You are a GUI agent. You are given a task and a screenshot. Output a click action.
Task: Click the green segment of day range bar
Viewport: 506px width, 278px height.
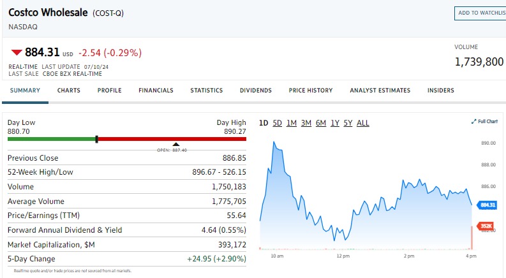coord(51,139)
